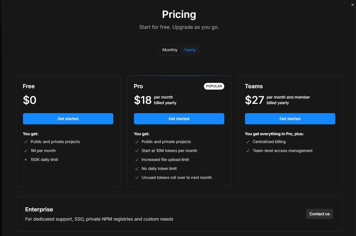
Task: Click the Teams plan title
Action: tap(254, 86)
